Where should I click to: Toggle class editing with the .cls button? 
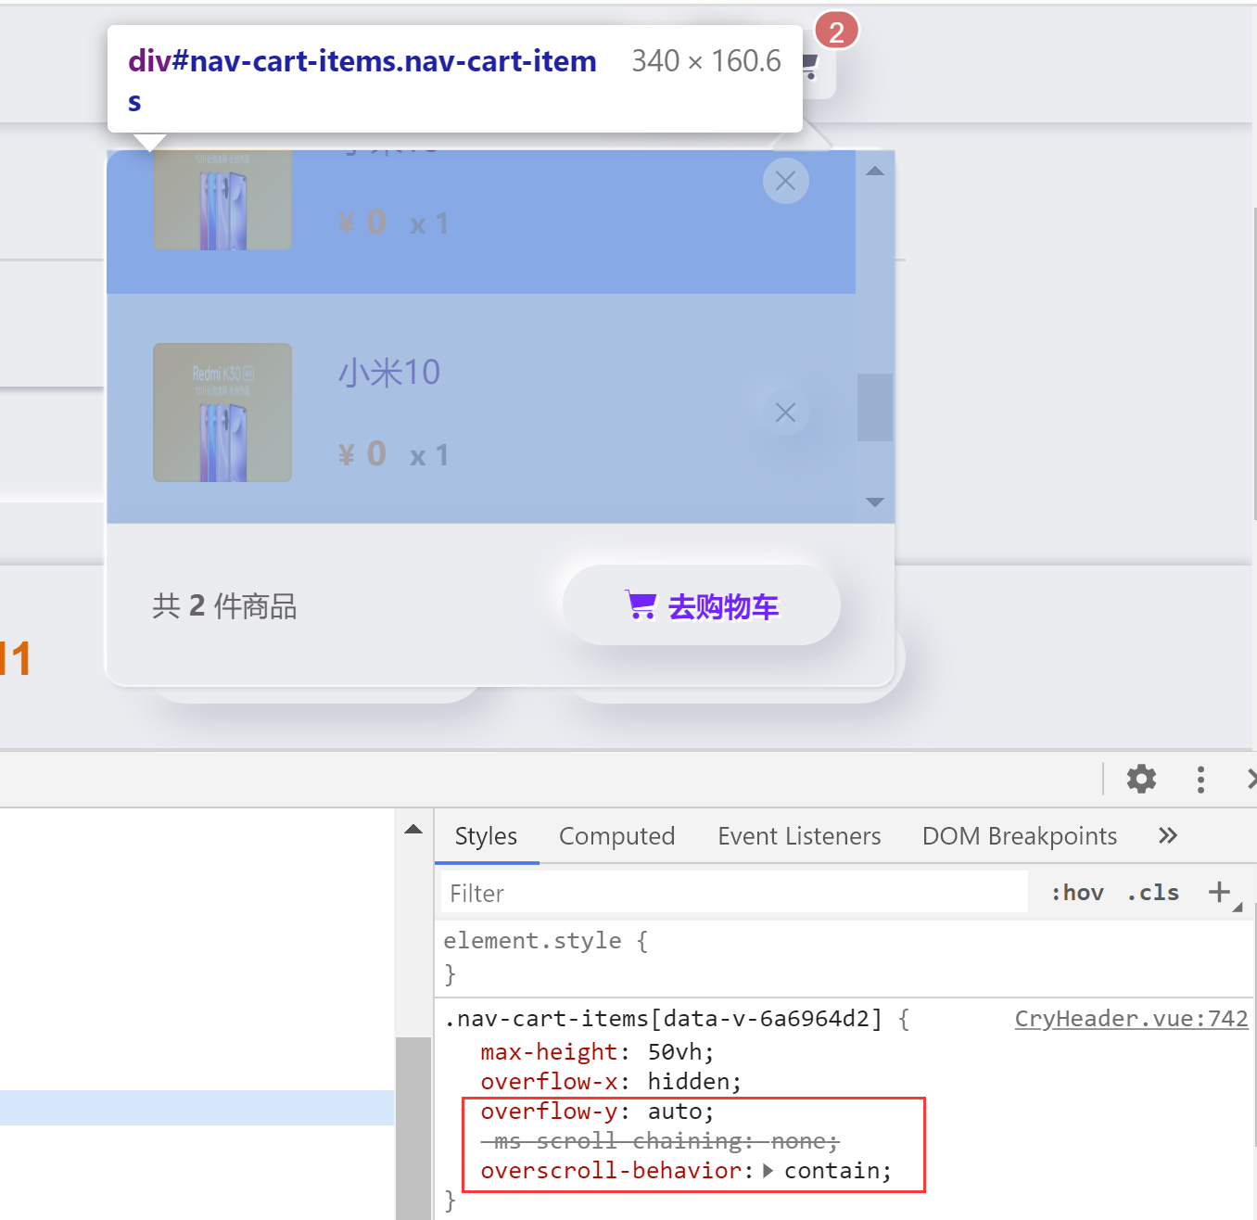pyautogui.click(x=1152, y=892)
